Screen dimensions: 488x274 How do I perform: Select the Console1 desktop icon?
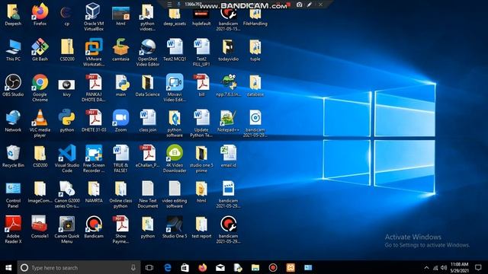click(40, 227)
